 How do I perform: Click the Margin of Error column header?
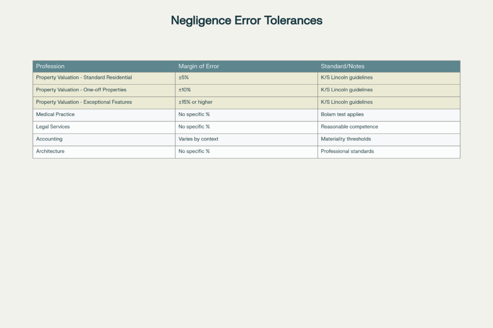(x=198, y=66)
